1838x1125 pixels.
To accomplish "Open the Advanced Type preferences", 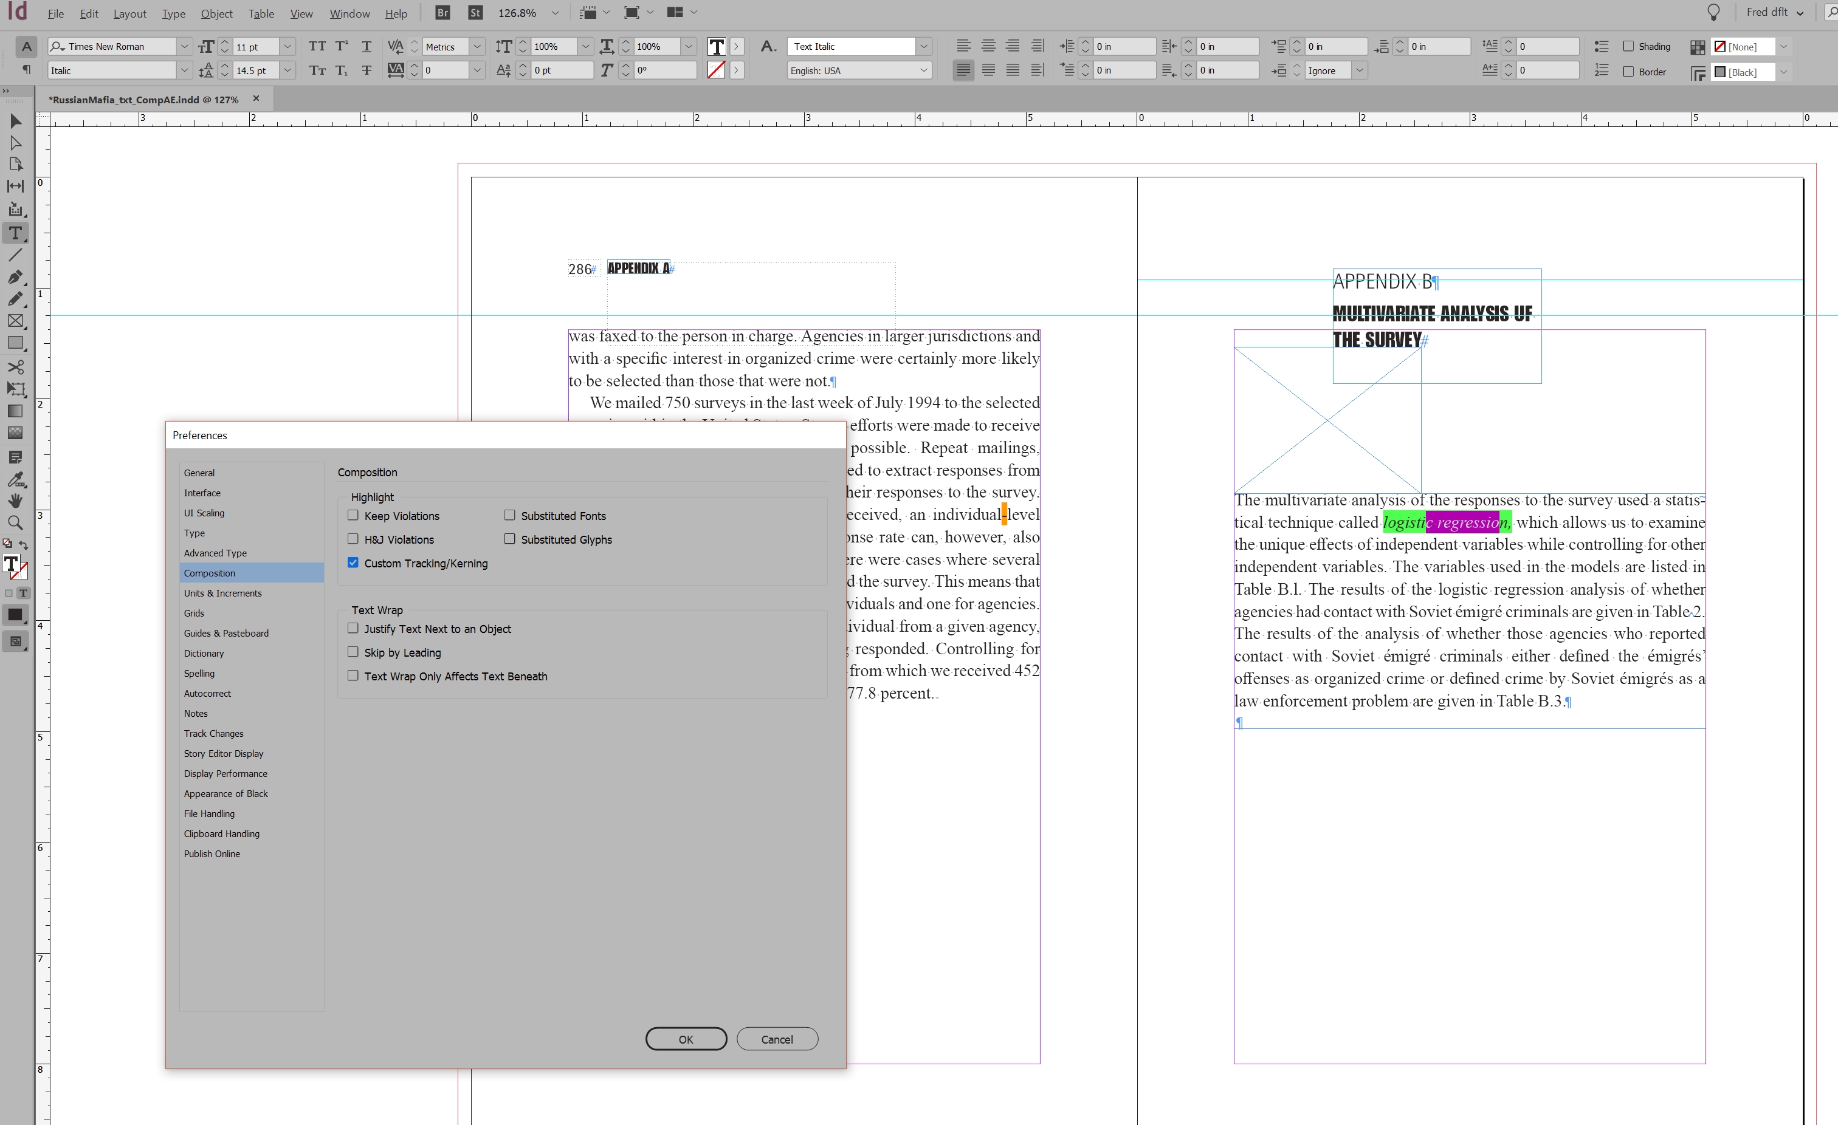I will coord(216,552).
